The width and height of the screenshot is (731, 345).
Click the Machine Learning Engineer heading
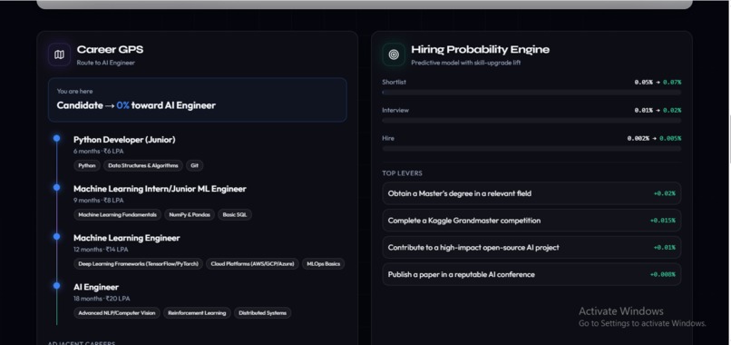click(126, 238)
